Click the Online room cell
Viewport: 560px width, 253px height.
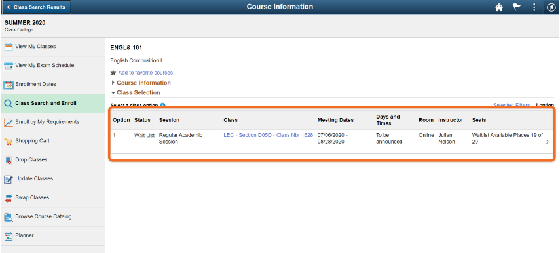pyautogui.click(x=426, y=135)
